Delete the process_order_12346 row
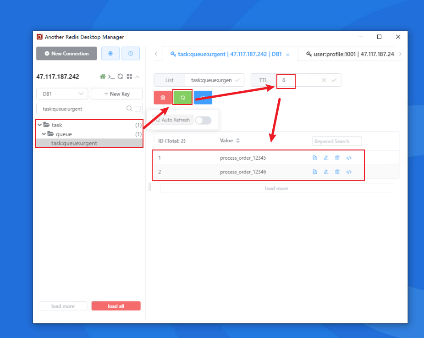 click(337, 172)
